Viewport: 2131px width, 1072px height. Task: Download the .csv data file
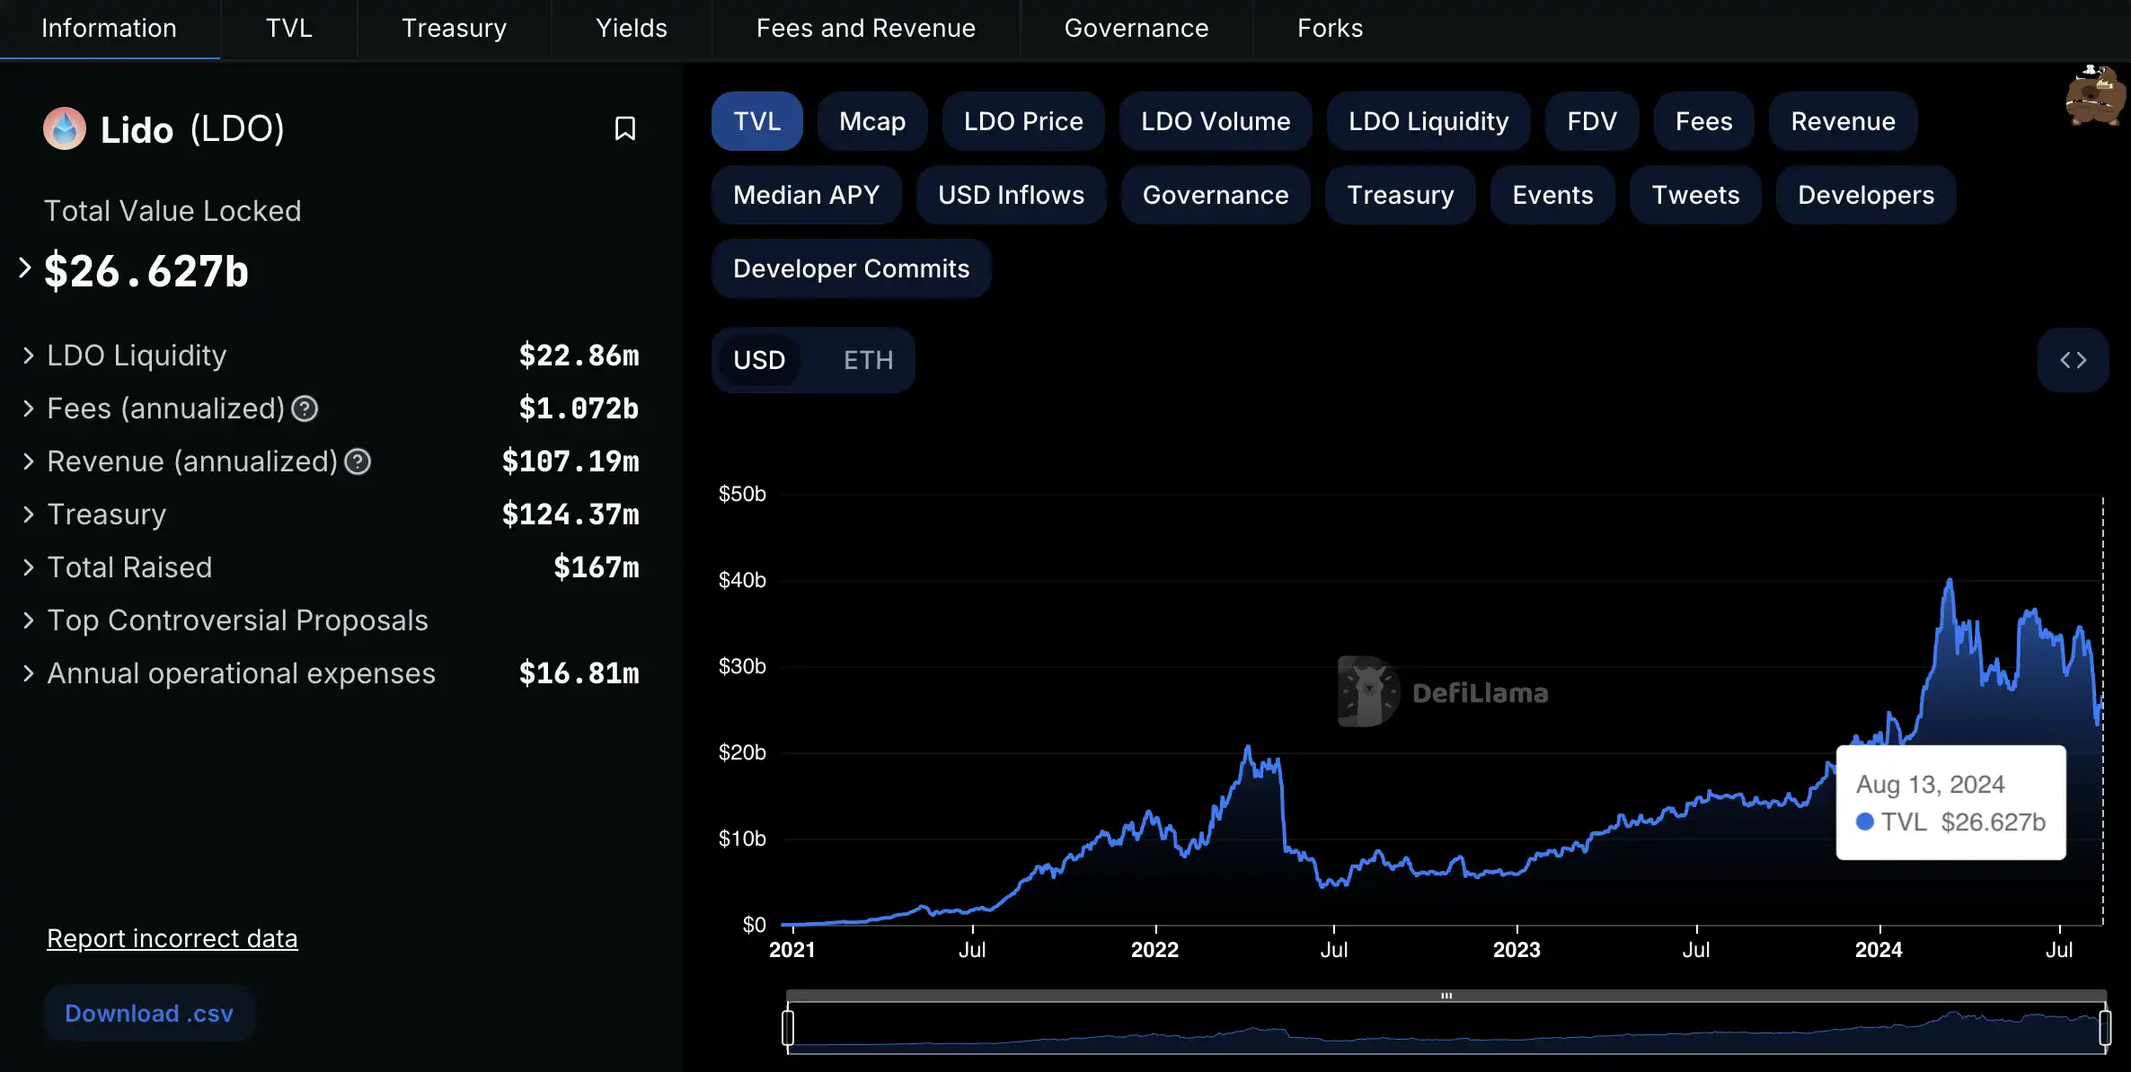point(149,1014)
